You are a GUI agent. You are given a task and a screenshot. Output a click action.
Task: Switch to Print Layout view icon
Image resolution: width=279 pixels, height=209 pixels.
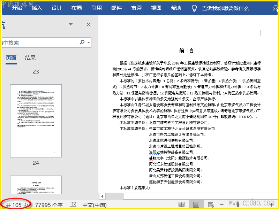tap(196, 205)
